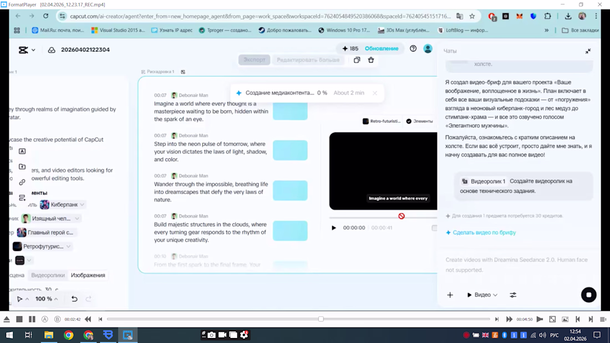The width and height of the screenshot is (610, 343).
Task: Select the pointer tool
Action: pos(19,299)
